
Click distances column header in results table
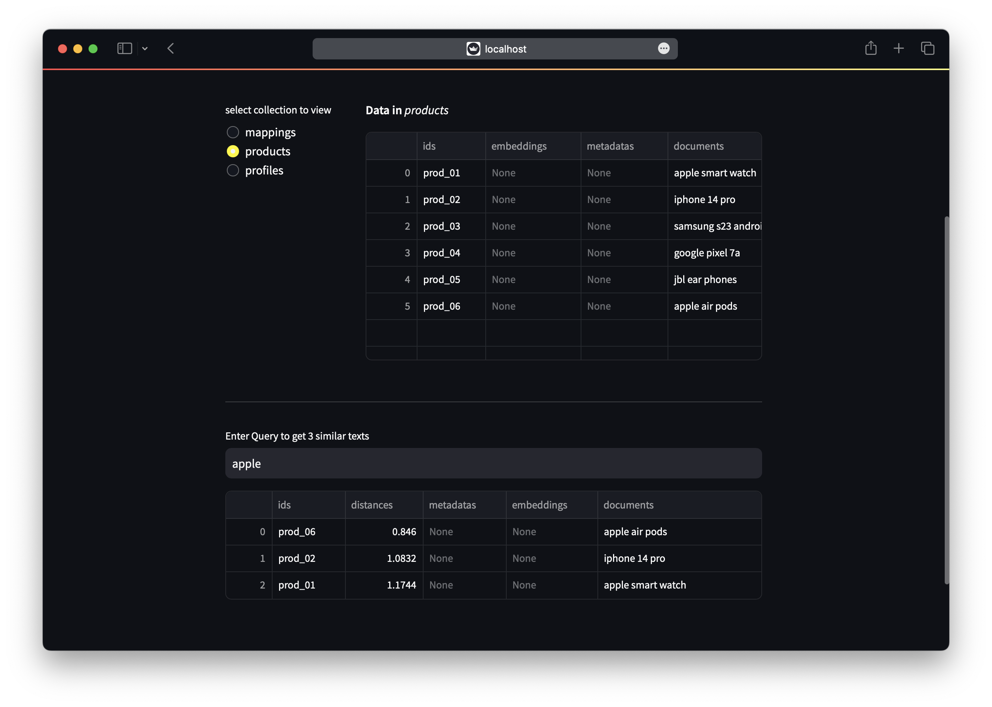tap(384, 505)
